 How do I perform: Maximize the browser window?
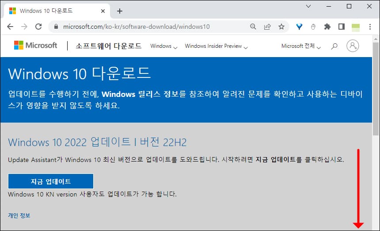[x=349, y=6]
